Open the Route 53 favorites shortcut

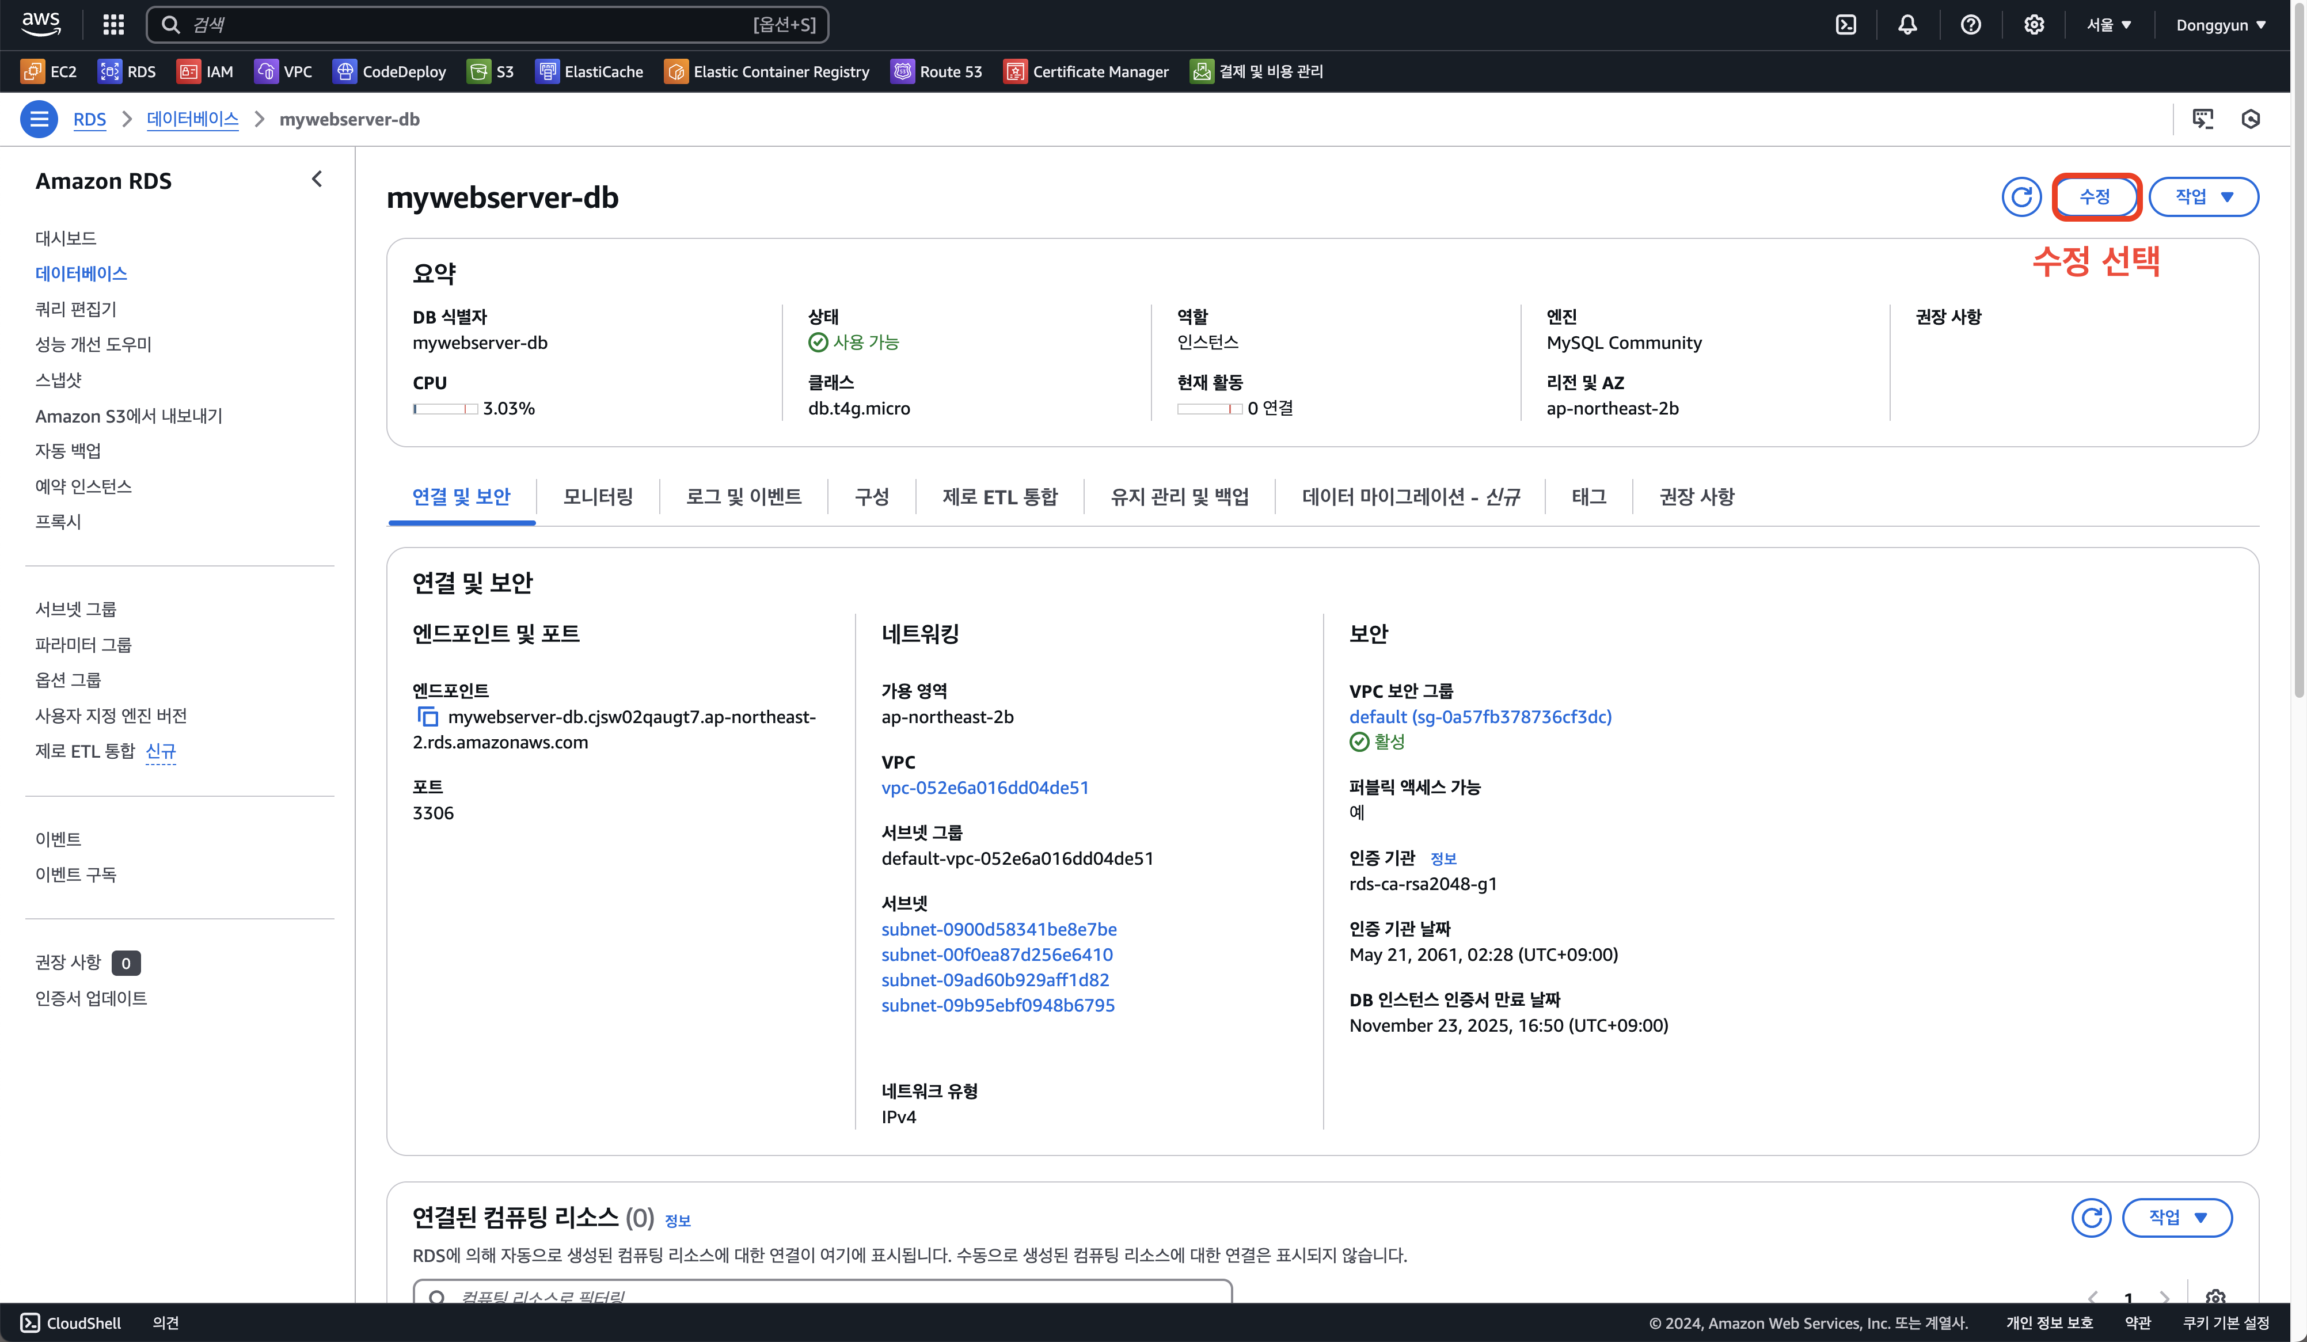click(x=937, y=71)
